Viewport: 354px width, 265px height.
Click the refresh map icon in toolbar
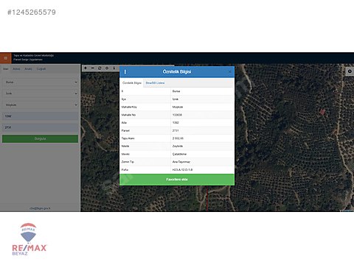pos(100,68)
